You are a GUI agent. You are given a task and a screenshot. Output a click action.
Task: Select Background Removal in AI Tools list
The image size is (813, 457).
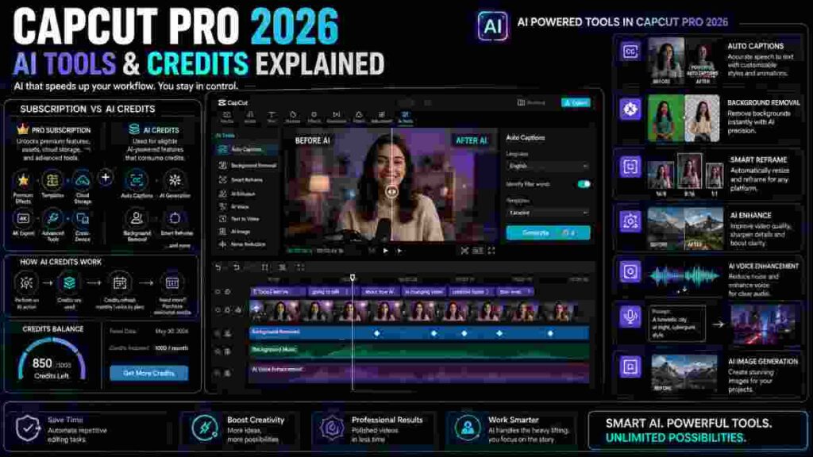pyautogui.click(x=247, y=165)
